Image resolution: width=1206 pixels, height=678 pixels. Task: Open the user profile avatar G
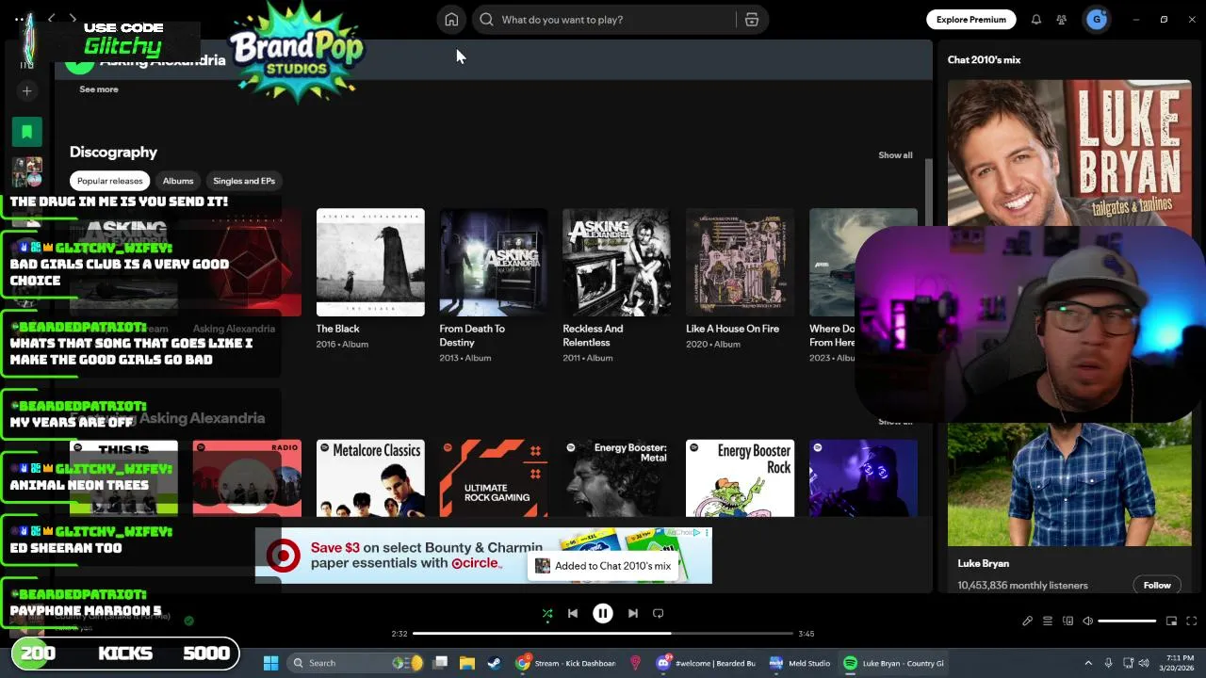1097,20
